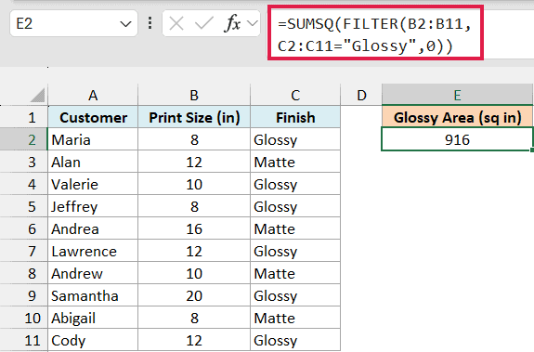The image size is (534, 352).
Task: Click the Name Box showing E2
Action: [73, 23]
